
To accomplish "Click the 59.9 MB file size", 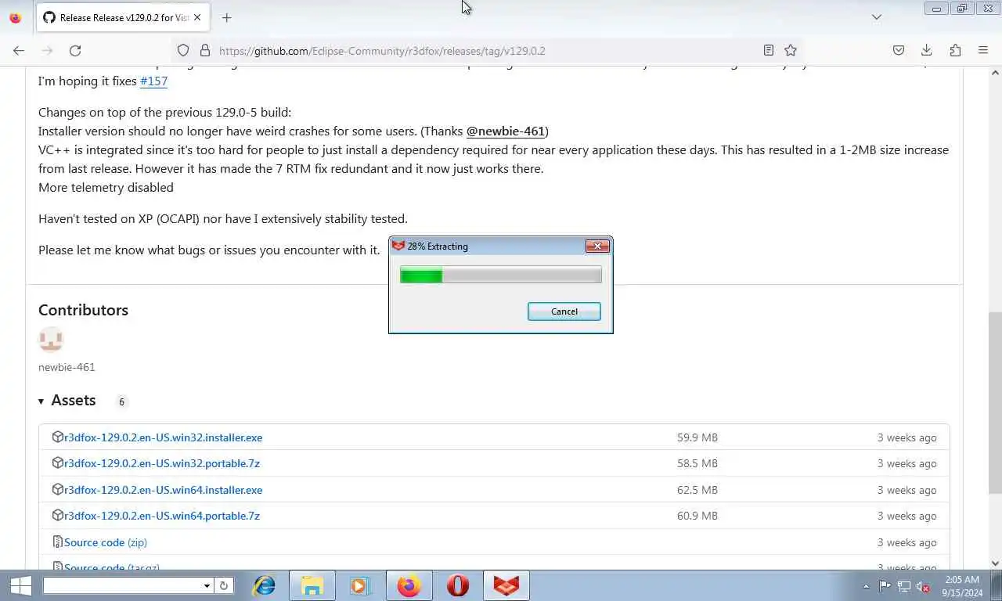I will click(x=697, y=437).
